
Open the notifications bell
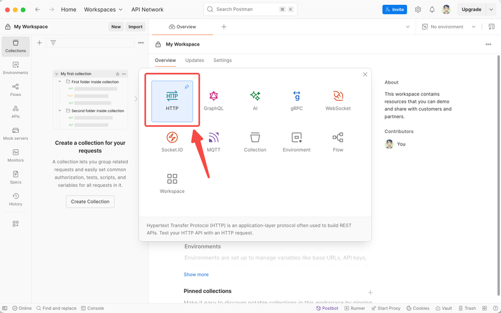tap(432, 10)
